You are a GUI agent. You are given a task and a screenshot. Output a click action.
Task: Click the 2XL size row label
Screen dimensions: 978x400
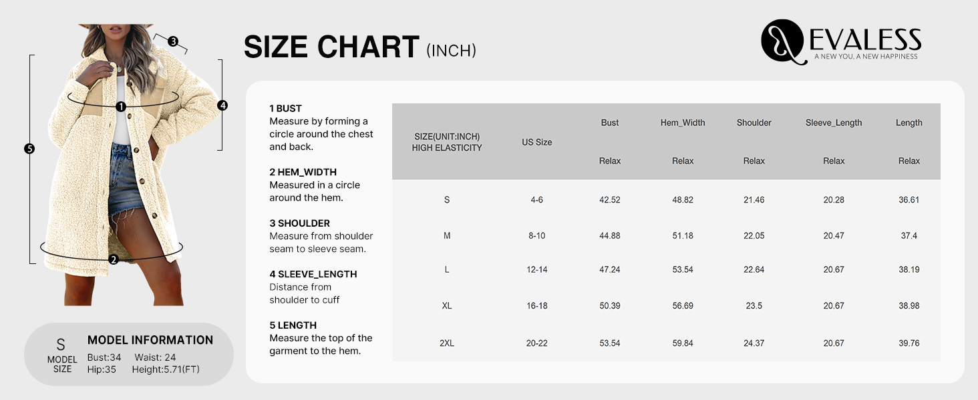447,343
